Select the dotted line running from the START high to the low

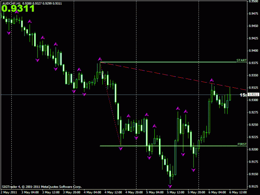[x=110, y=104]
